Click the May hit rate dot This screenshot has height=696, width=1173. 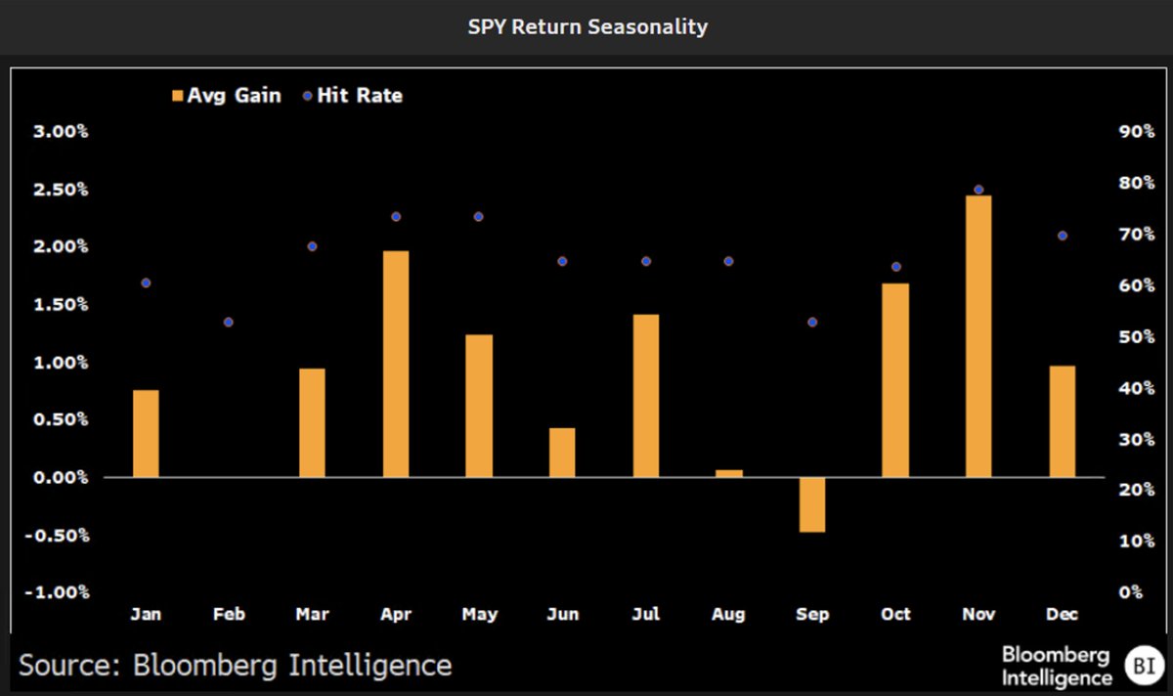(x=479, y=217)
